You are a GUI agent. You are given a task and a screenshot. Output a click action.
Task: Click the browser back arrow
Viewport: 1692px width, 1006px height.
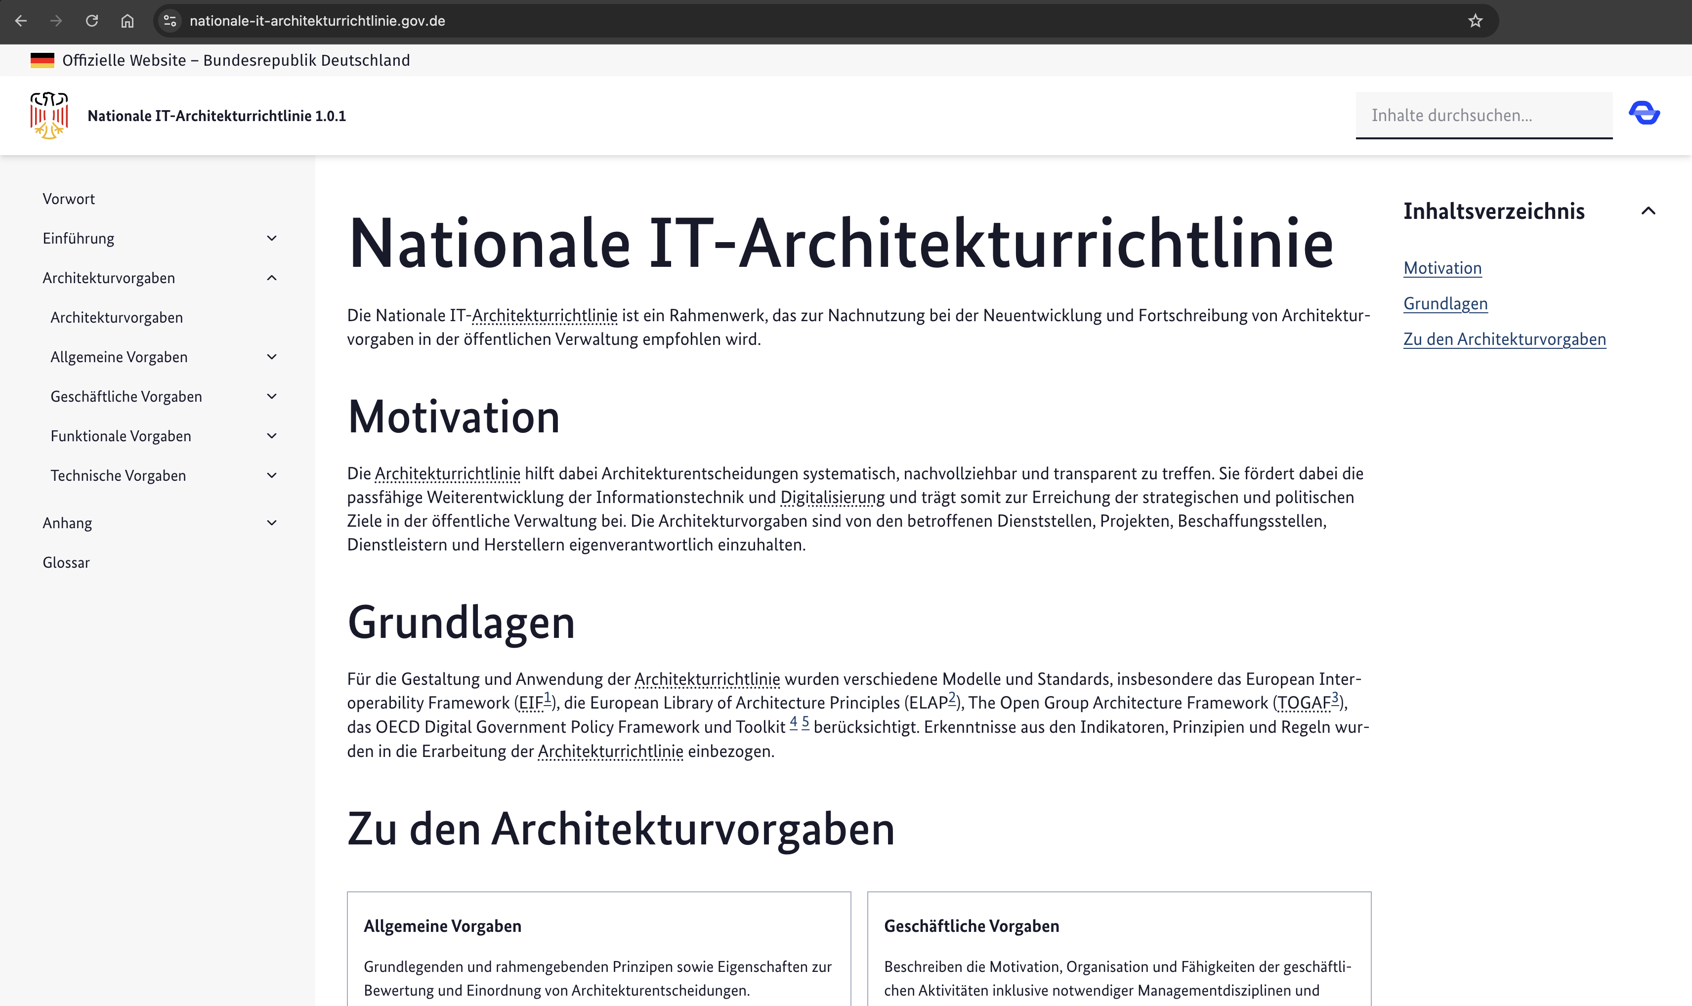click(22, 21)
